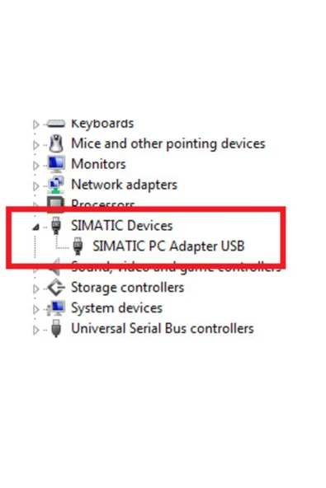Image resolution: width=326 pixels, height=488 pixels.
Task: Click the Universal Serial Bus controllers icon
Action: point(56,328)
